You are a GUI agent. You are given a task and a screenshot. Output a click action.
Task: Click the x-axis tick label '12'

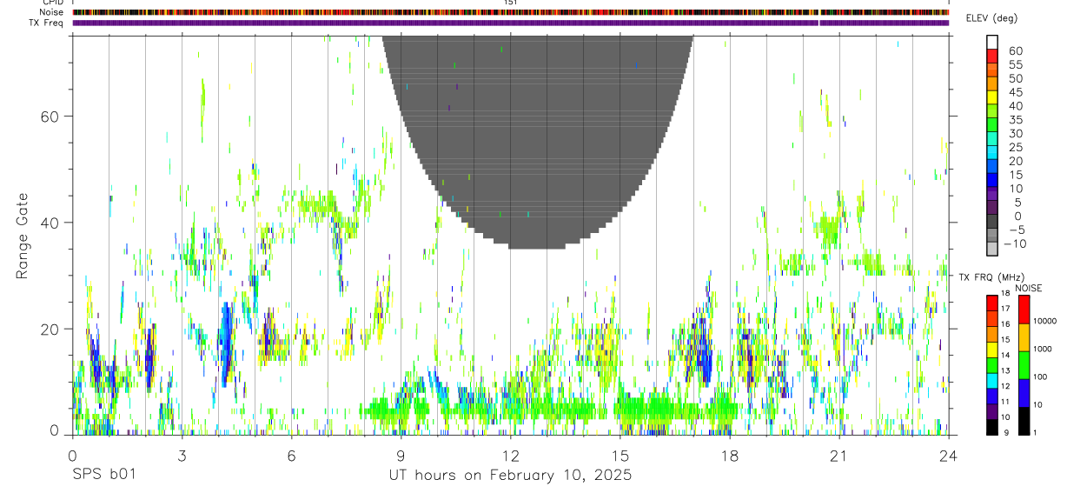(510, 456)
